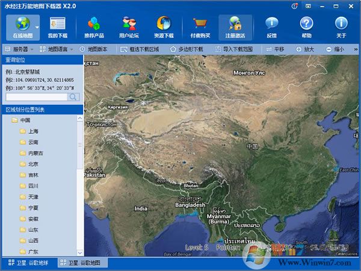
Task: Click the 框选下载区域 box-select button
Action: (x=141, y=49)
